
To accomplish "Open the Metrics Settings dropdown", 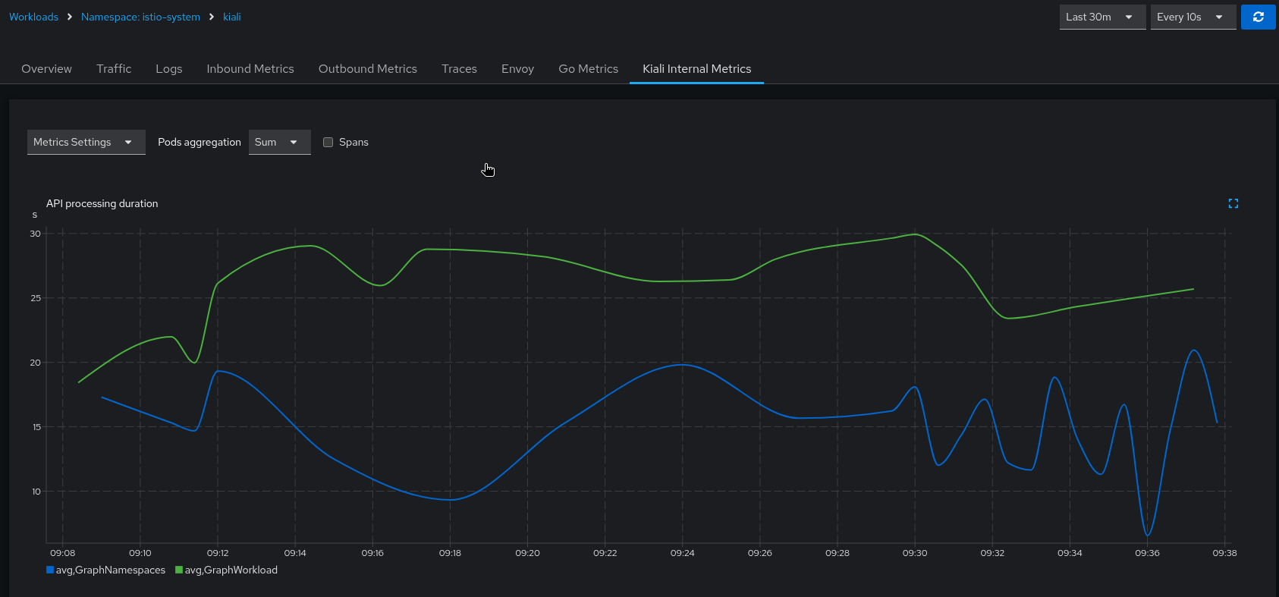I will [86, 142].
